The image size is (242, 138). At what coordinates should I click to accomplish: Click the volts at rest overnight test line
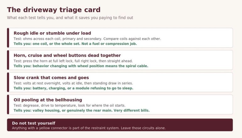73,83
